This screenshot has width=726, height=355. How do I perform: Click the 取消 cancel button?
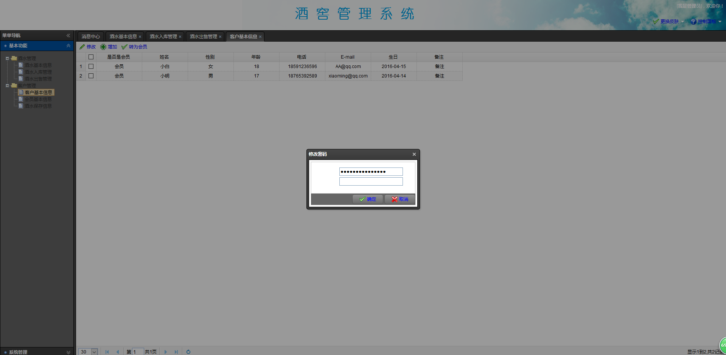tap(400, 199)
